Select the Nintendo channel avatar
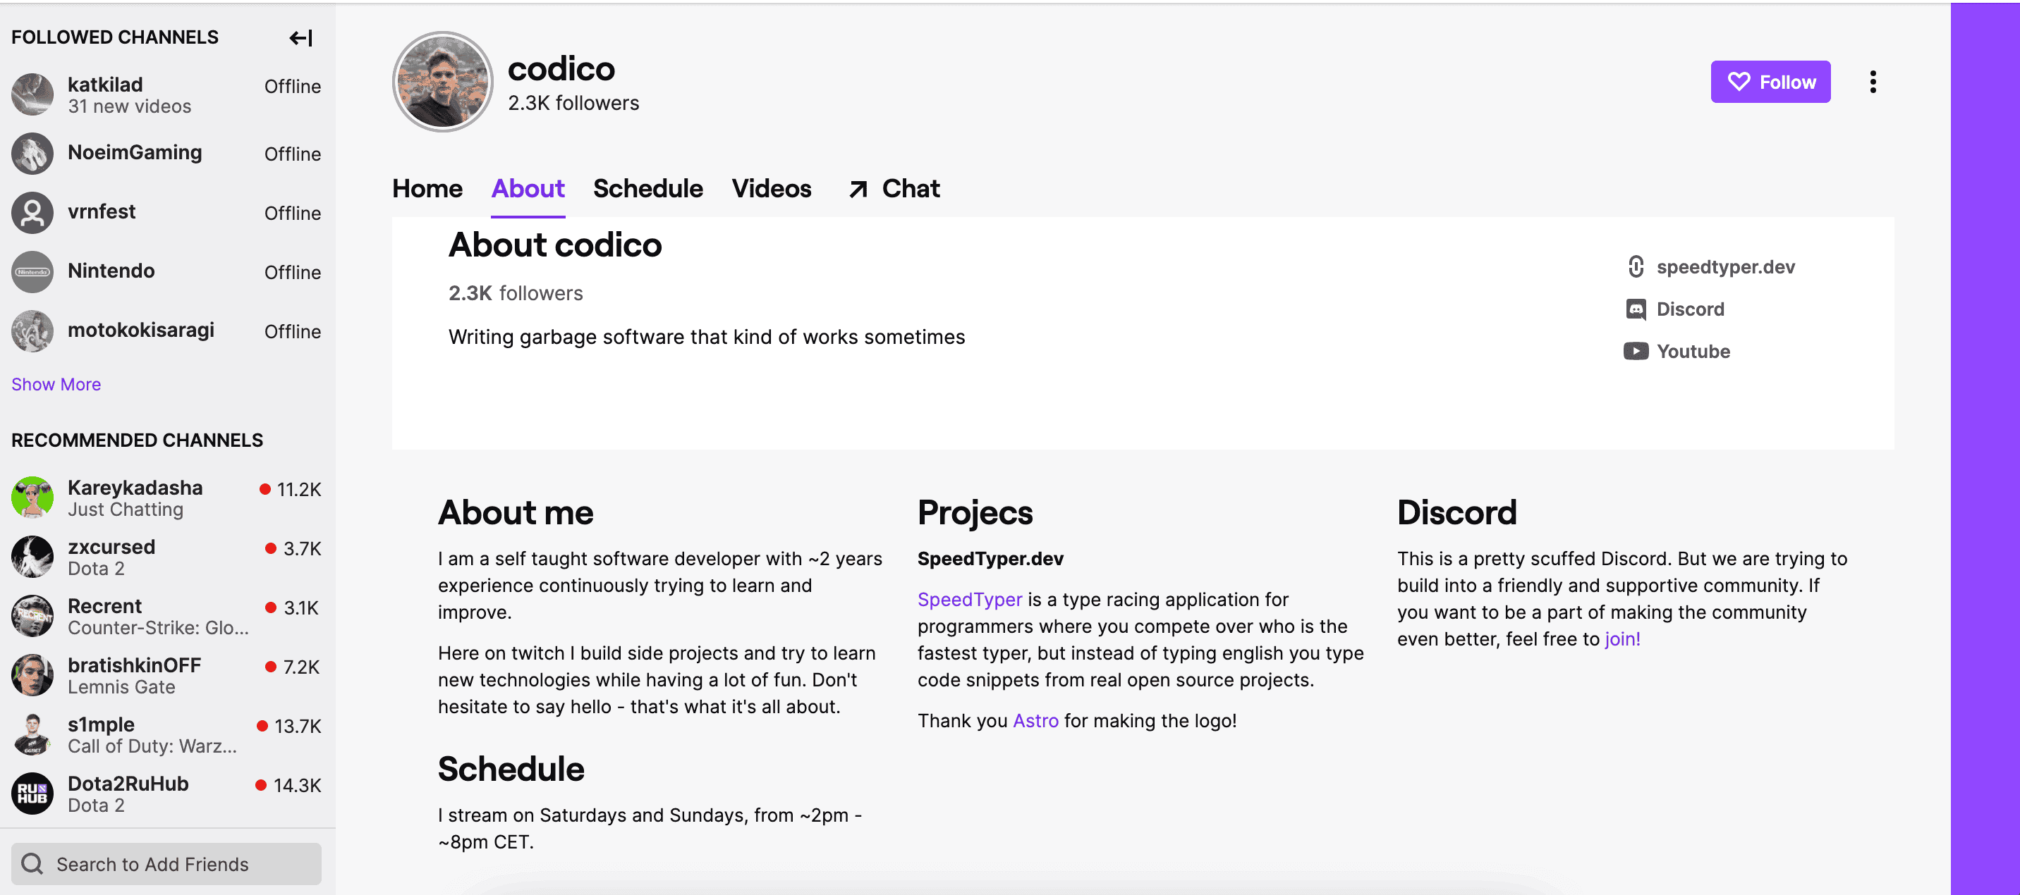 click(32, 271)
